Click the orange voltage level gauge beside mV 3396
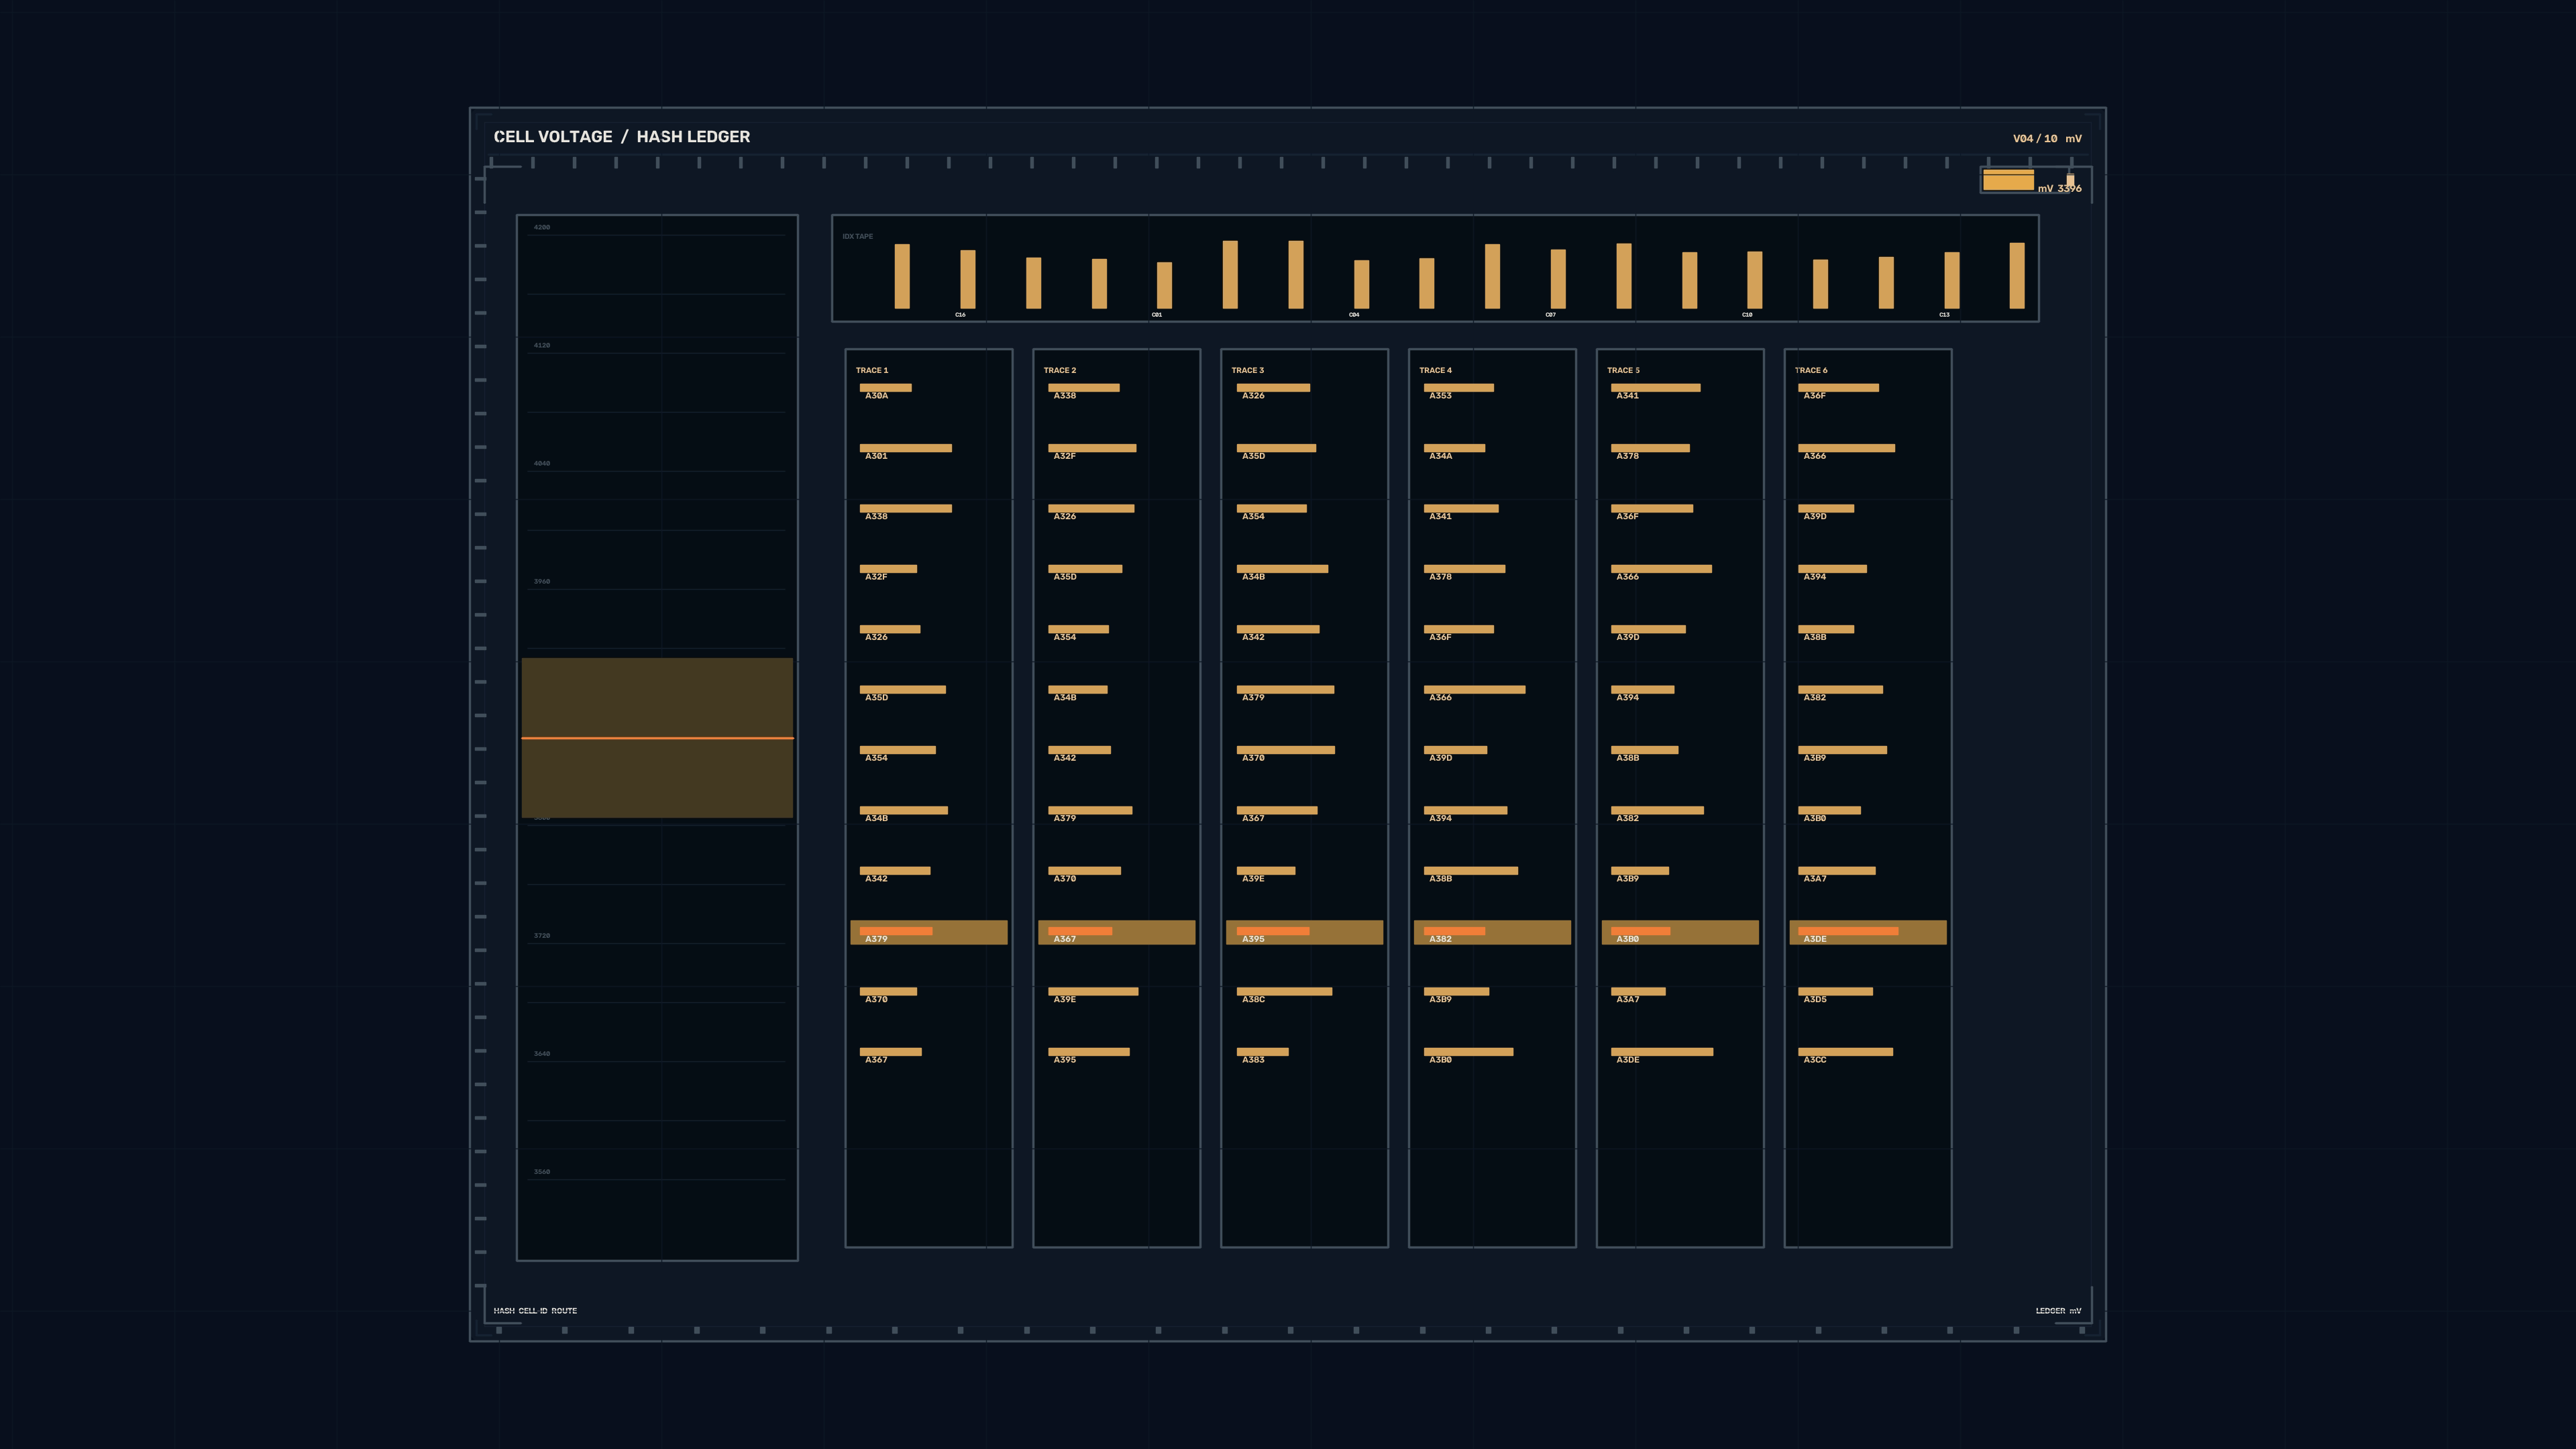The height and width of the screenshot is (1449, 2576). pyautogui.click(x=2008, y=180)
